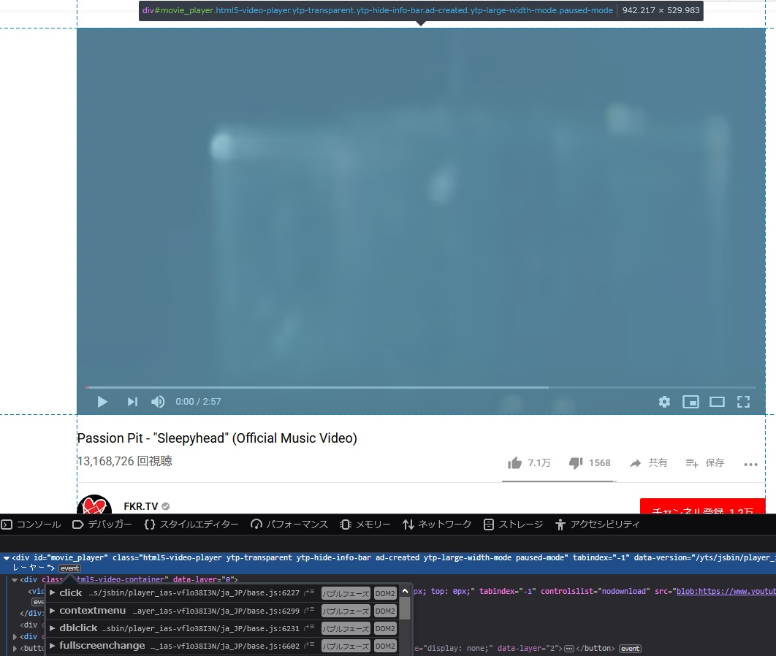Open the パフォーマンス tab
Screen dimensions: 776x656
tap(289, 525)
